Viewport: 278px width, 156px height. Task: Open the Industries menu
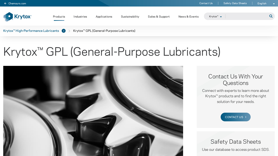[80, 16]
